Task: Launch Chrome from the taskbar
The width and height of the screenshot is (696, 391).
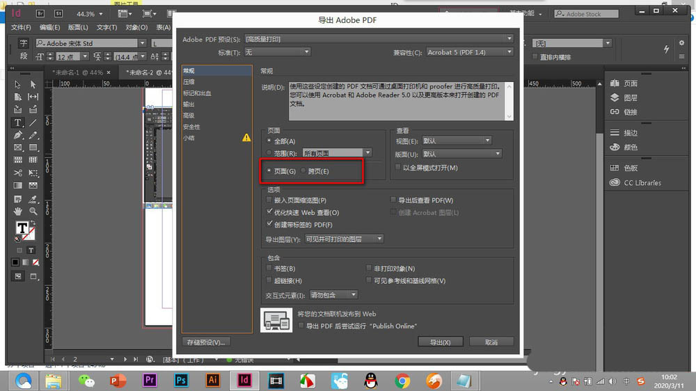Action: [x=402, y=381]
